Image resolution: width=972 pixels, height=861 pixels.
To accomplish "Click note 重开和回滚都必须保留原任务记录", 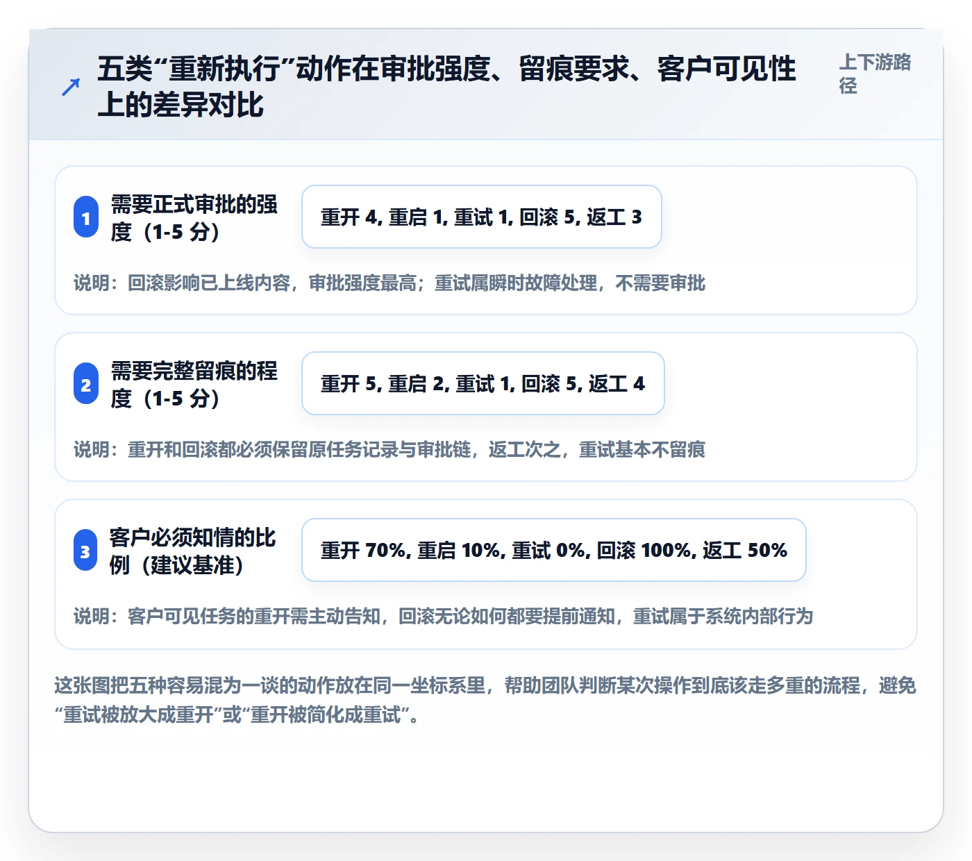I will coord(389,449).
